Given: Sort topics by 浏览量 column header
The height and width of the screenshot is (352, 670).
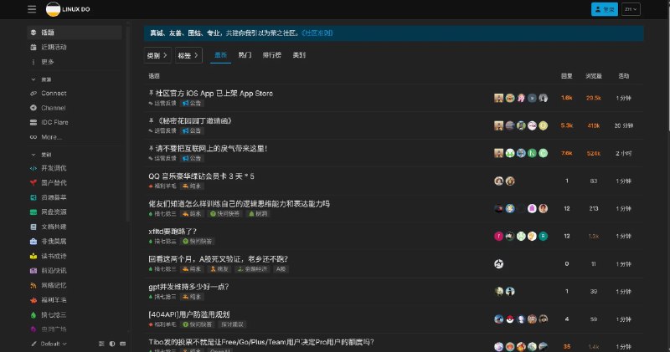Looking at the screenshot, I should [x=594, y=76].
